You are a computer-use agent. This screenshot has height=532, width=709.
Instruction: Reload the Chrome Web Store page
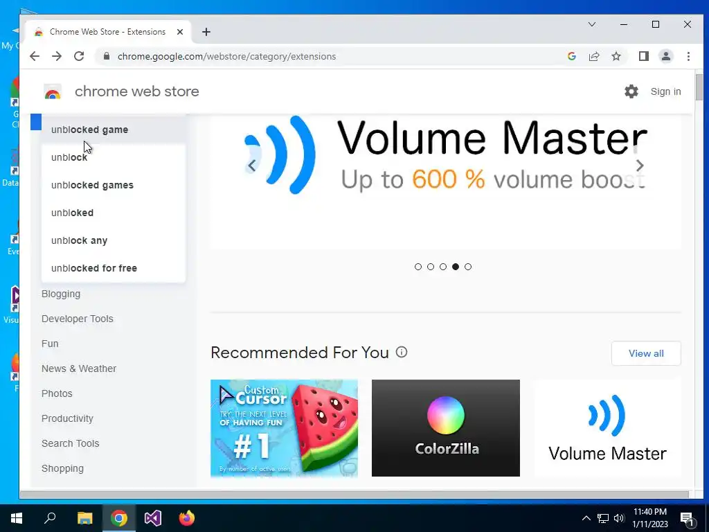click(x=79, y=56)
